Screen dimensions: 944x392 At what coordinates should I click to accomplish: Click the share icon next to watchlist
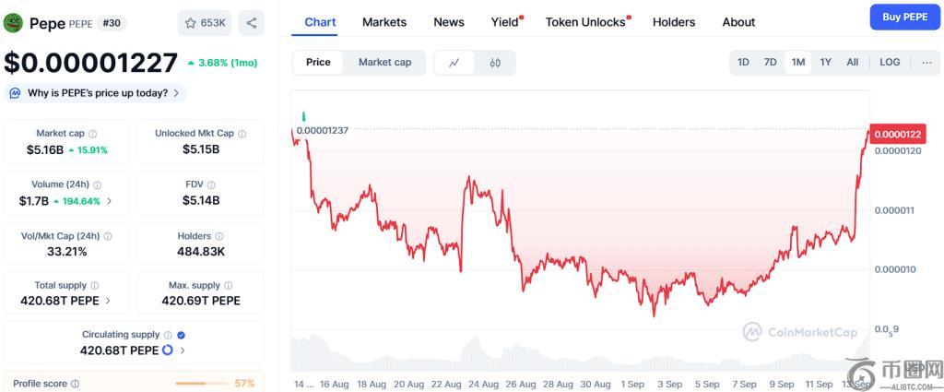251,23
